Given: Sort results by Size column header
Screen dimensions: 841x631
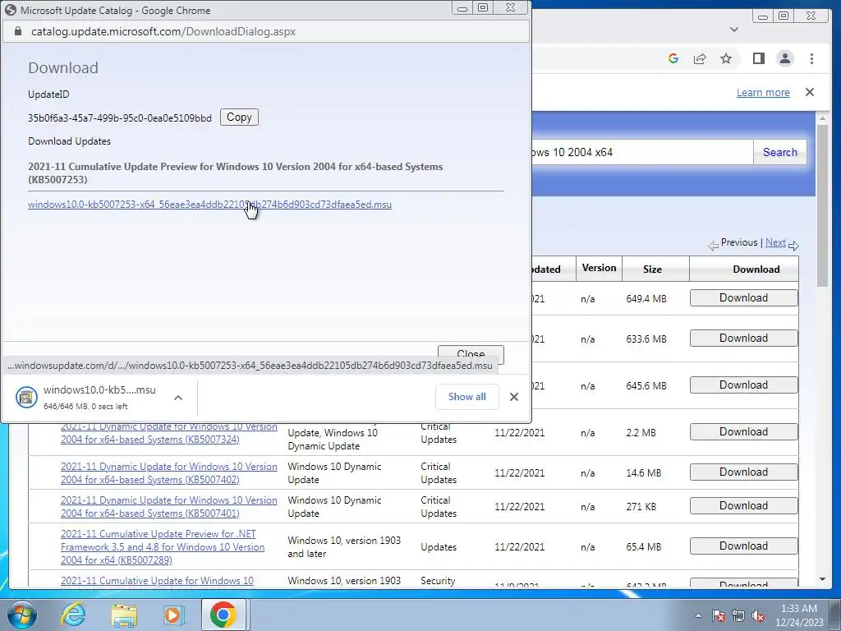Looking at the screenshot, I should pyautogui.click(x=652, y=269).
